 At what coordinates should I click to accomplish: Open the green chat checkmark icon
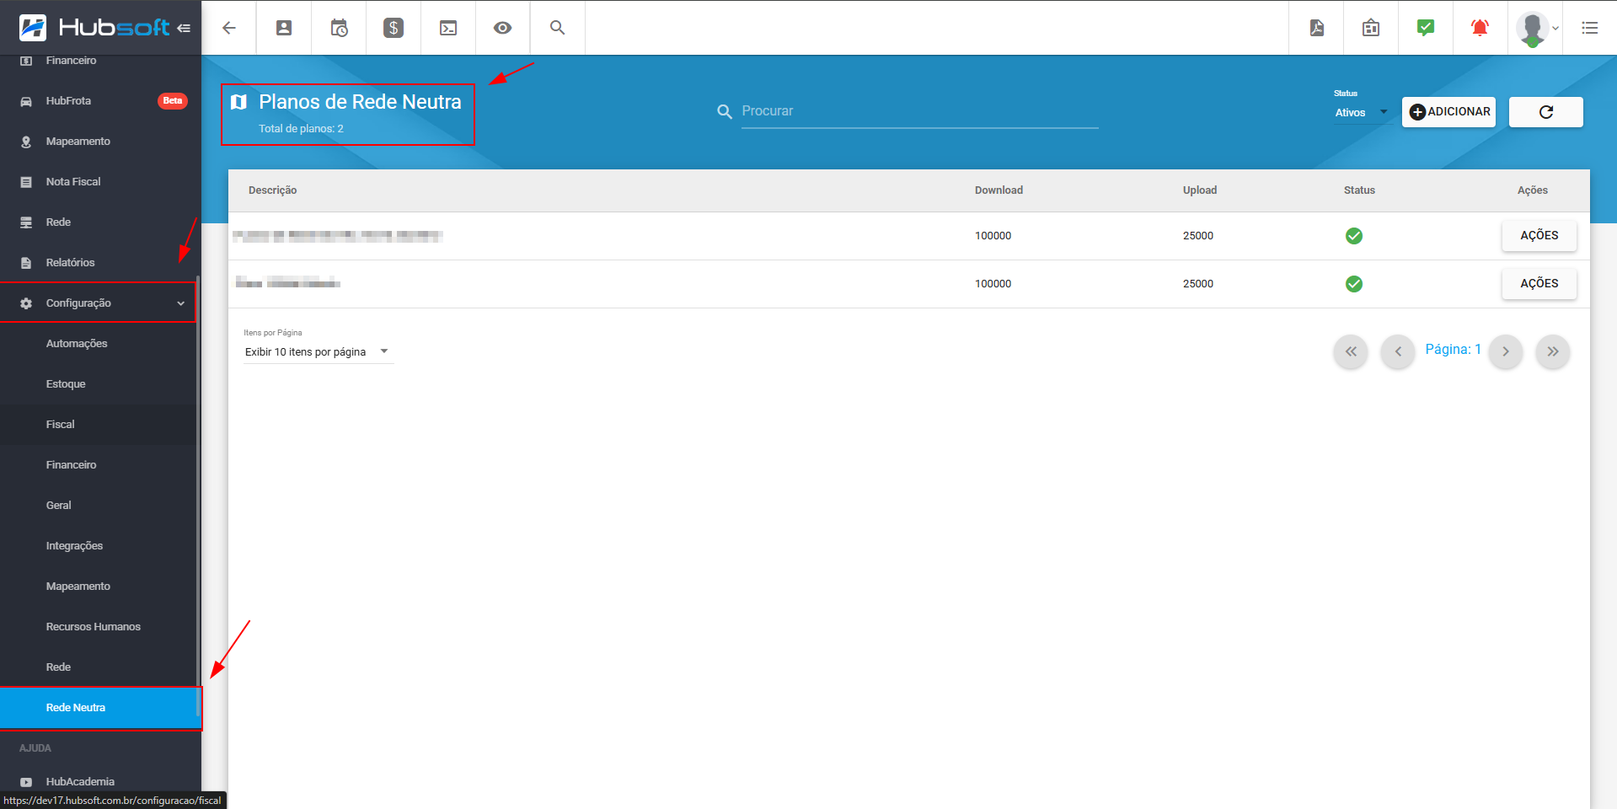[1426, 28]
